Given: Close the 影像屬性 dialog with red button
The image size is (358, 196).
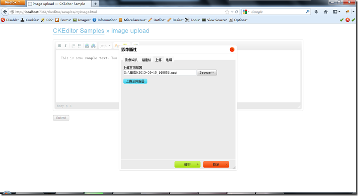Looking at the screenshot, I should 232,49.
